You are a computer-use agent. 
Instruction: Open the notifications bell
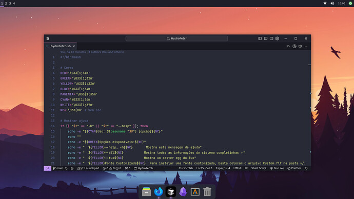click(306, 168)
